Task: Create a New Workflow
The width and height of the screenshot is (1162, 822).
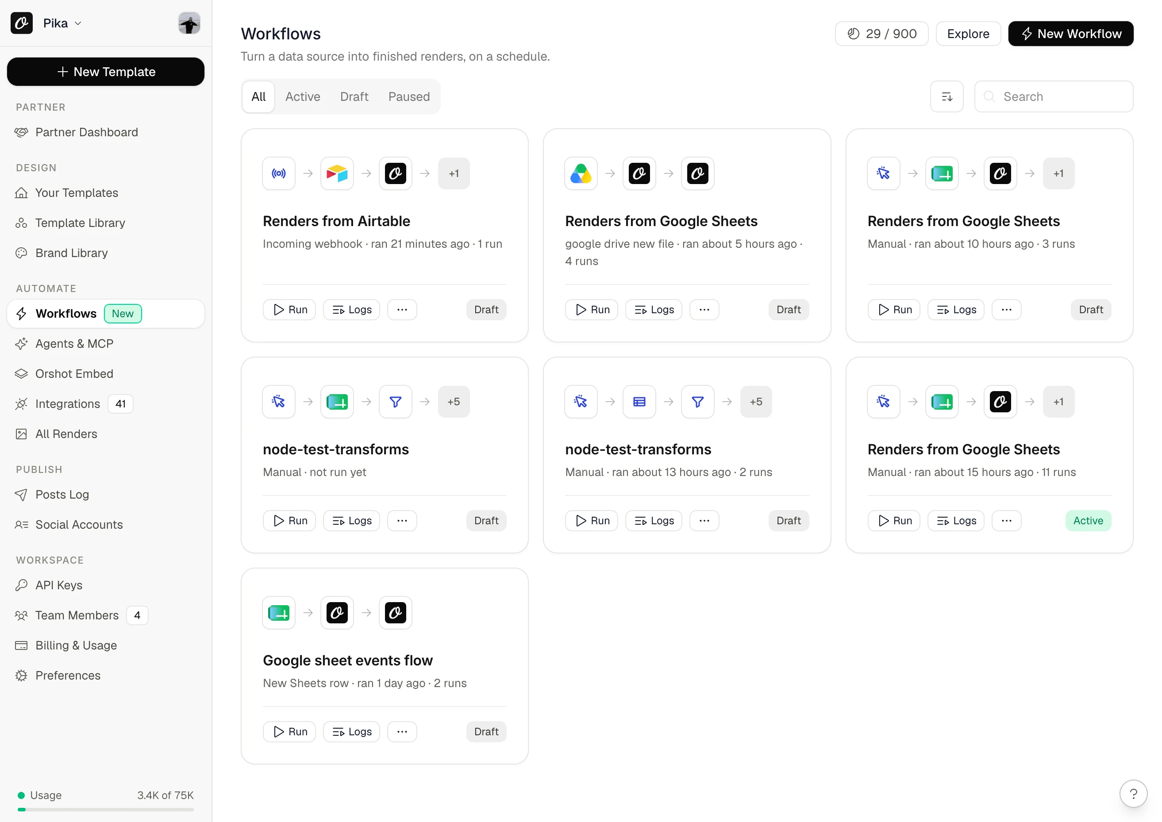Action: pyautogui.click(x=1070, y=34)
